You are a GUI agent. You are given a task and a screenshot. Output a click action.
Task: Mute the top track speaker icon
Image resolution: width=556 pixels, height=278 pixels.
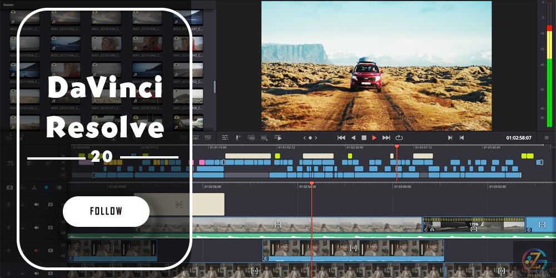click(x=36, y=204)
